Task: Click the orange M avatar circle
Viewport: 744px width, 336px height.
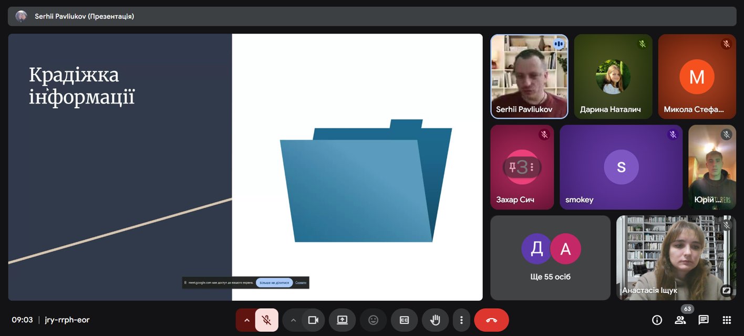Action: [697, 77]
